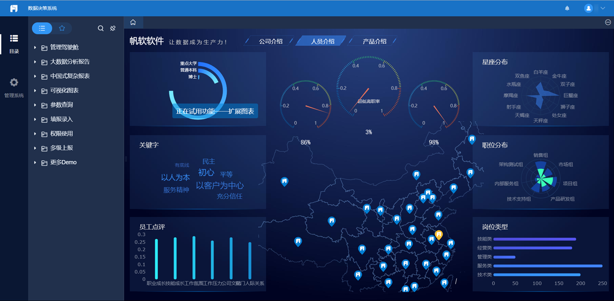Screen dimensions: 614x301
Task: Click the 技术类 bar in 岗位类型 chart
Action: tap(537, 275)
